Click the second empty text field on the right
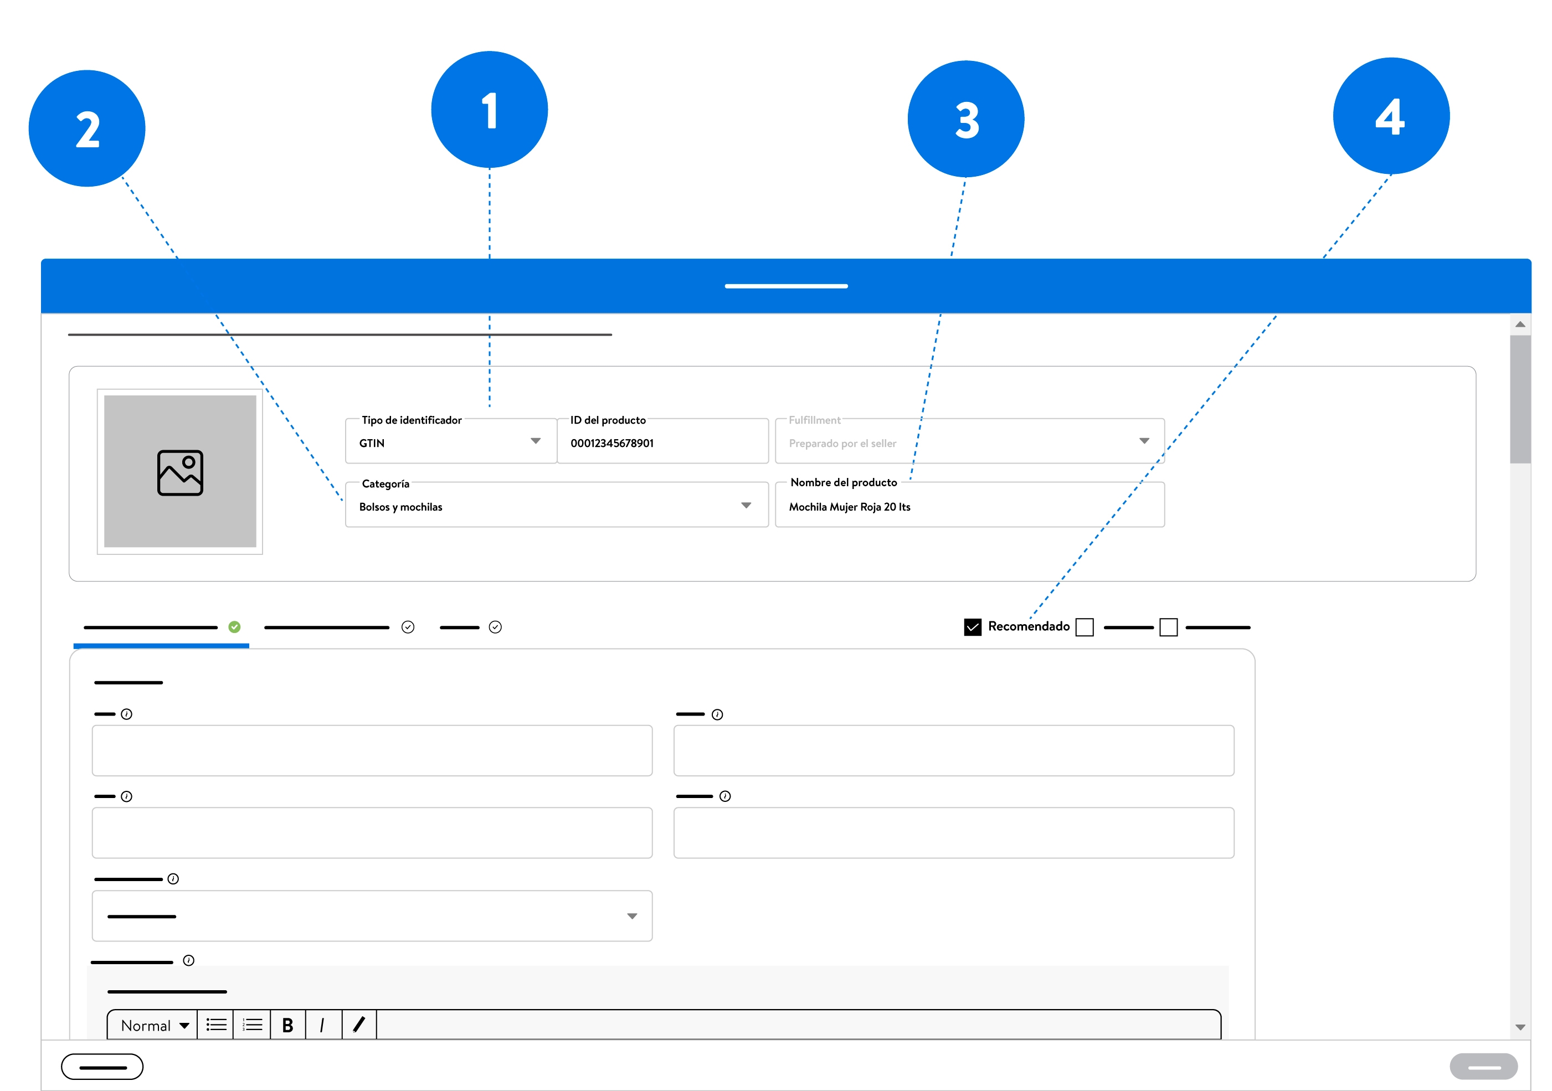The height and width of the screenshot is (1091, 1552). tap(954, 833)
